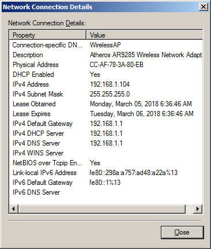211x249 pixels.
Task: Click the Property column header
Action: coord(47,35)
